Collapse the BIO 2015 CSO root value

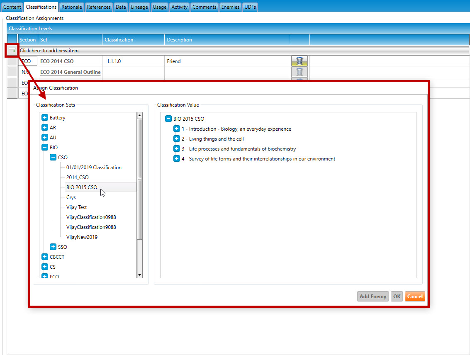pyautogui.click(x=168, y=119)
